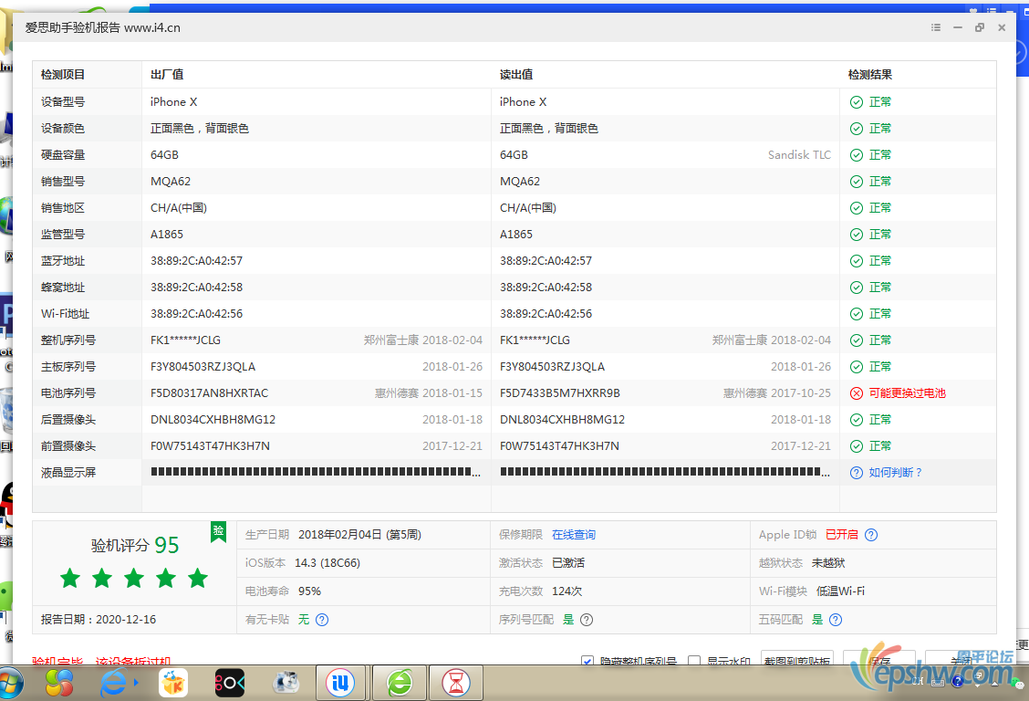Click the 截图到剪贴板 button
The height and width of the screenshot is (701, 1029).
[796, 659]
